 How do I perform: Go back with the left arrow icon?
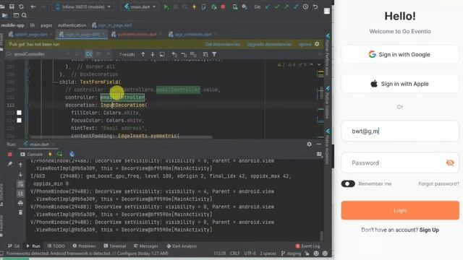(33, 6)
